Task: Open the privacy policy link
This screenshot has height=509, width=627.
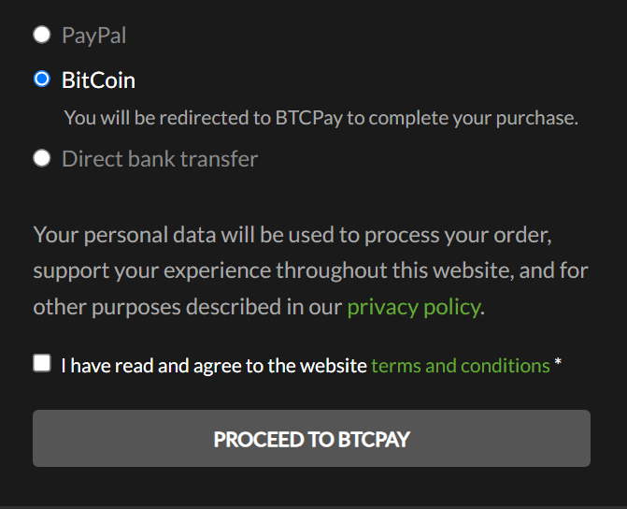Action: [413, 307]
